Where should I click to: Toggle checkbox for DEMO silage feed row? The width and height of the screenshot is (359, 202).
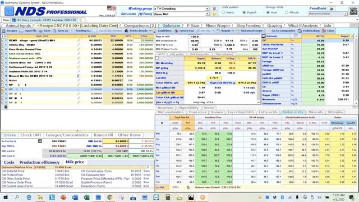coord(2,40)
